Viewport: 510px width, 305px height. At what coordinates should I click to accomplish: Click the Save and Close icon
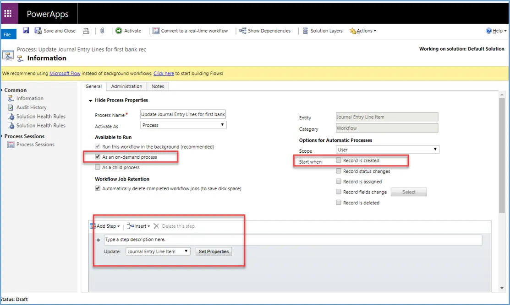pyautogui.click(x=38, y=31)
